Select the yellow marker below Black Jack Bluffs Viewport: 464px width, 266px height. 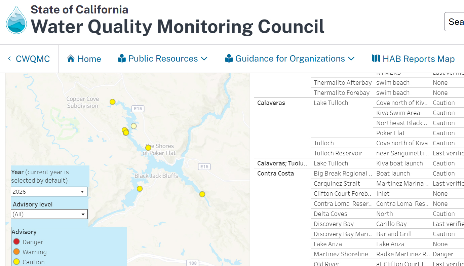[140, 189]
